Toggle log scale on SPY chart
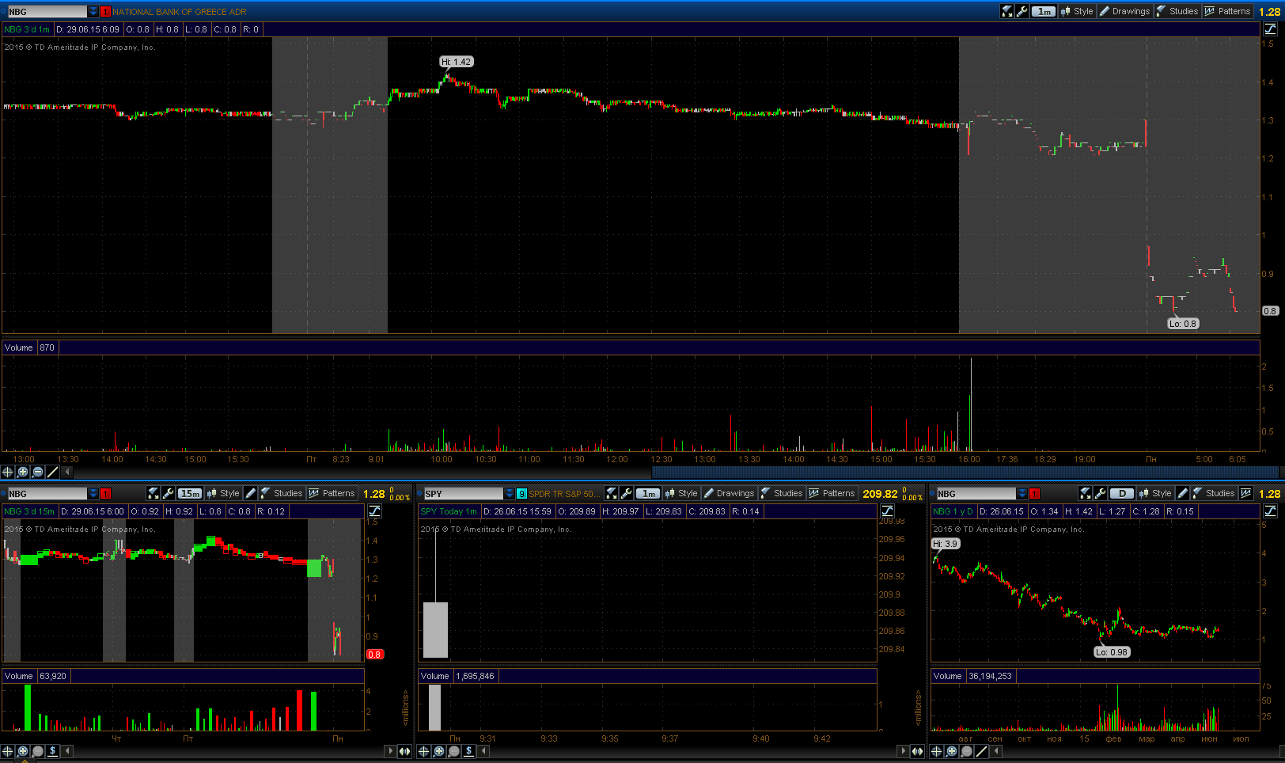 pos(887,511)
